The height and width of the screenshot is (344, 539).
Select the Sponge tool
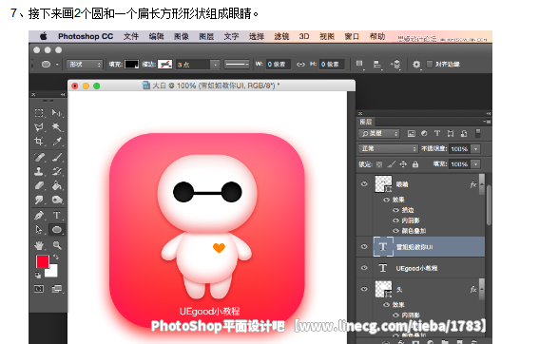click(57, 200)
